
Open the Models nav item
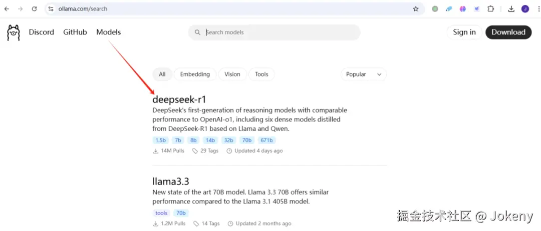tap(109, 32)
